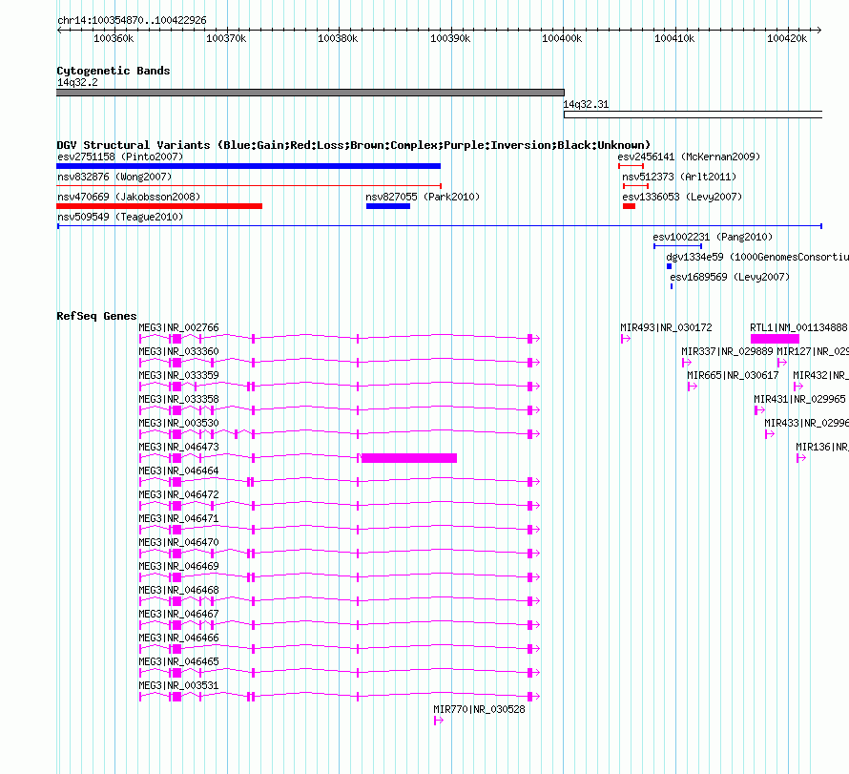This screenshot has width=849, height=774.
Task: Click the MEG3|NR_046471 transcript label
Action: tap(178, 519)
